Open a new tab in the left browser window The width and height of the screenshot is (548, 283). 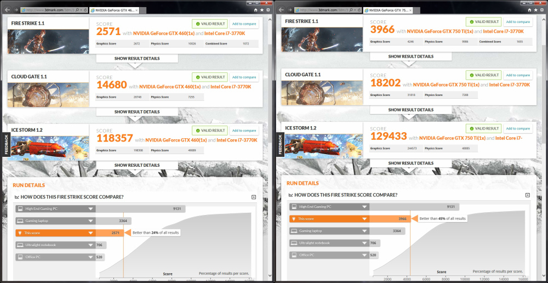142,10
